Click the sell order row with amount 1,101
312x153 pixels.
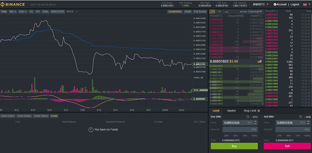[x=236, y=48]
